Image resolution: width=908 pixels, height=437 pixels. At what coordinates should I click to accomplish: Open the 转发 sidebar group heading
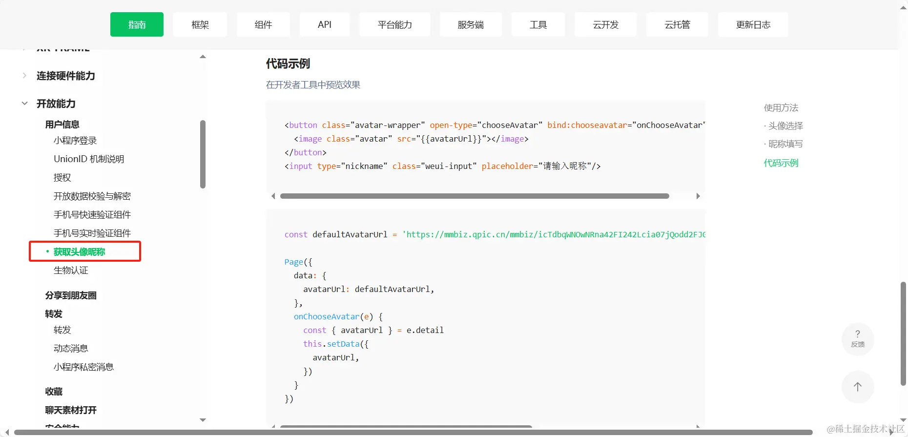54,314
